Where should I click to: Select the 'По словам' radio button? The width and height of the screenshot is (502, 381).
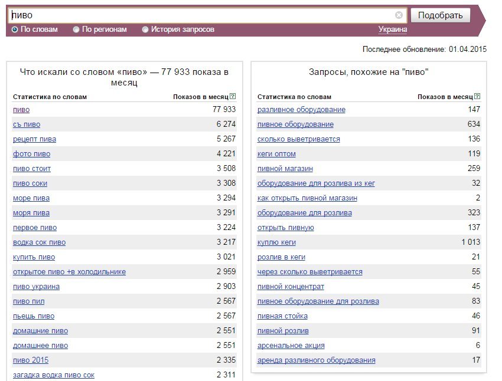pyautogui.click(x=15, y=29)
